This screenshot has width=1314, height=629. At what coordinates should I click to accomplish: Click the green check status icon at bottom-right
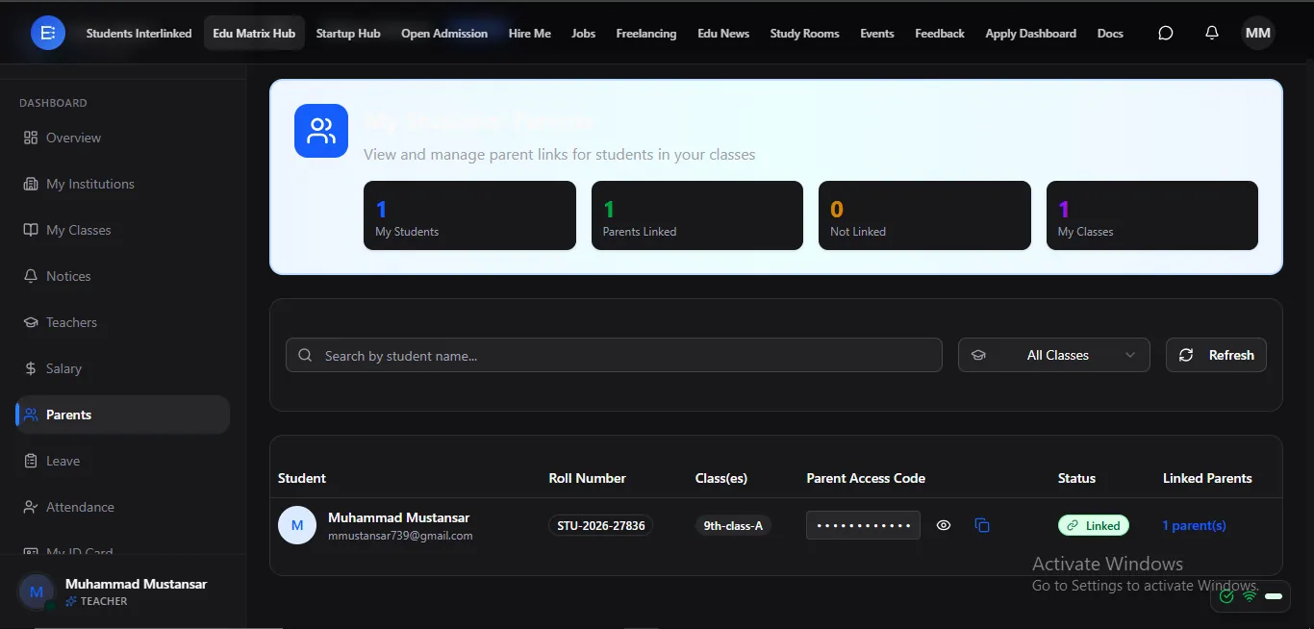(1226, 596)
